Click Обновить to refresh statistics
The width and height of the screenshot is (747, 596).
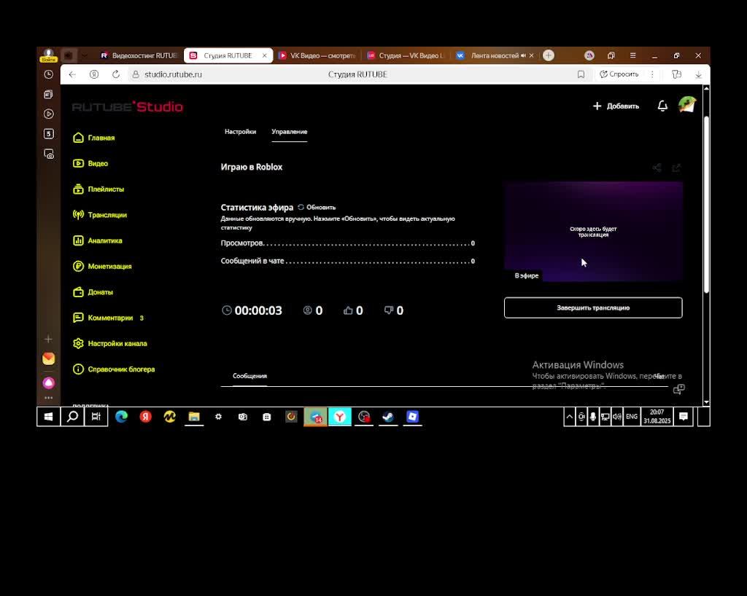(x=317, y=208)
